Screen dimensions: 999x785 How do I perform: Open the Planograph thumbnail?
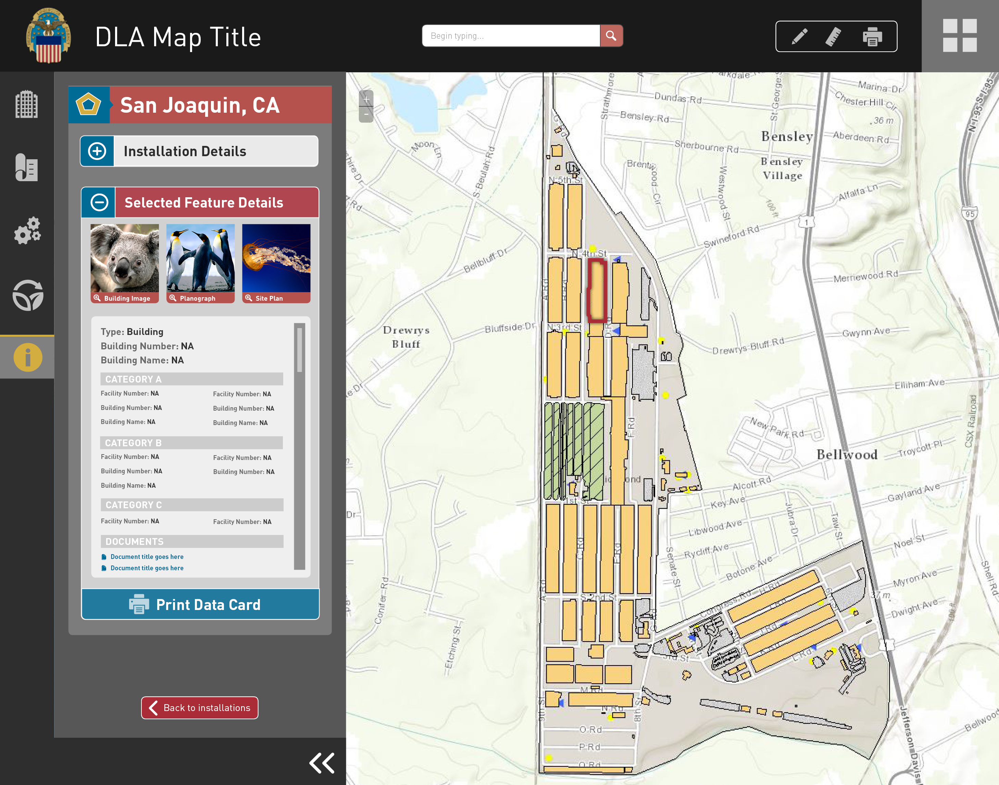pos(200,263)
